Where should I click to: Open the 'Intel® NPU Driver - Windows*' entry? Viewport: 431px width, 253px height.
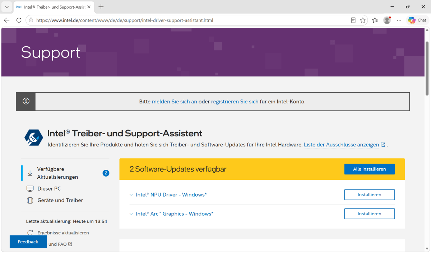click(171, 195)
